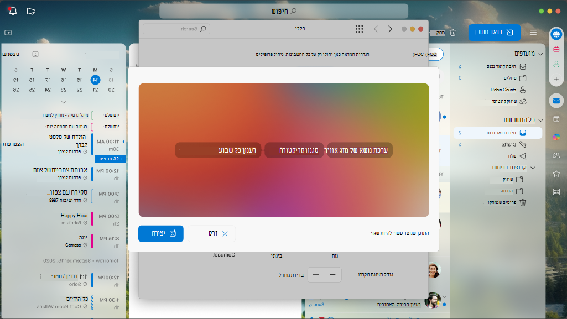Collapse the groups section (קבוצות בדיחות)
The image size is (567, 319).
point(533,168)
